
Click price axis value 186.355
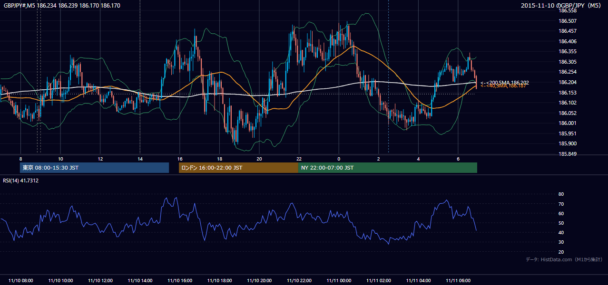567,51
